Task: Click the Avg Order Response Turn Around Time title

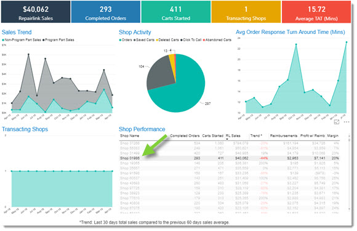Action: [x=291, y=32]
